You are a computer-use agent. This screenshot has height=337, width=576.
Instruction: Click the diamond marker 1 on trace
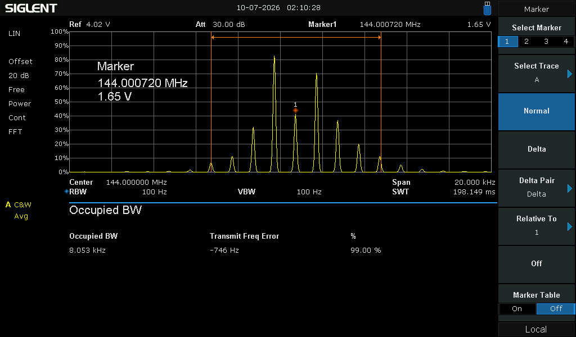click(x=295, y=111)
